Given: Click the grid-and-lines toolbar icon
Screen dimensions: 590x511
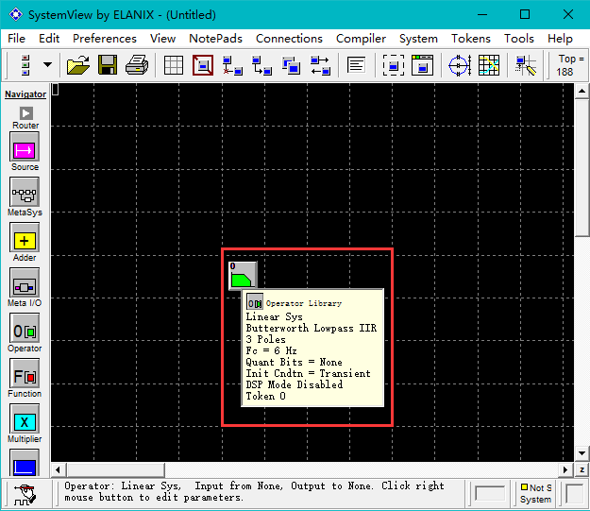Looking at the screenshot, I should click(488, 65).
